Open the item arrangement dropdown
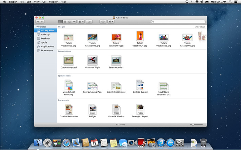 pos(81,22)
